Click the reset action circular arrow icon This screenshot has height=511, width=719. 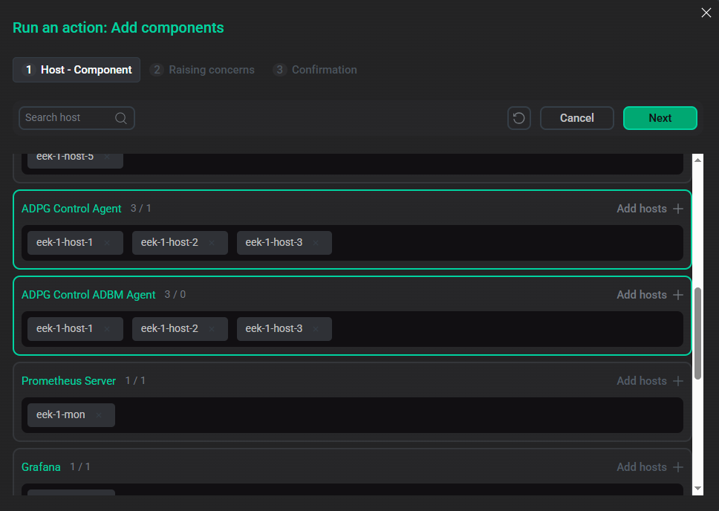coord(519,117)
